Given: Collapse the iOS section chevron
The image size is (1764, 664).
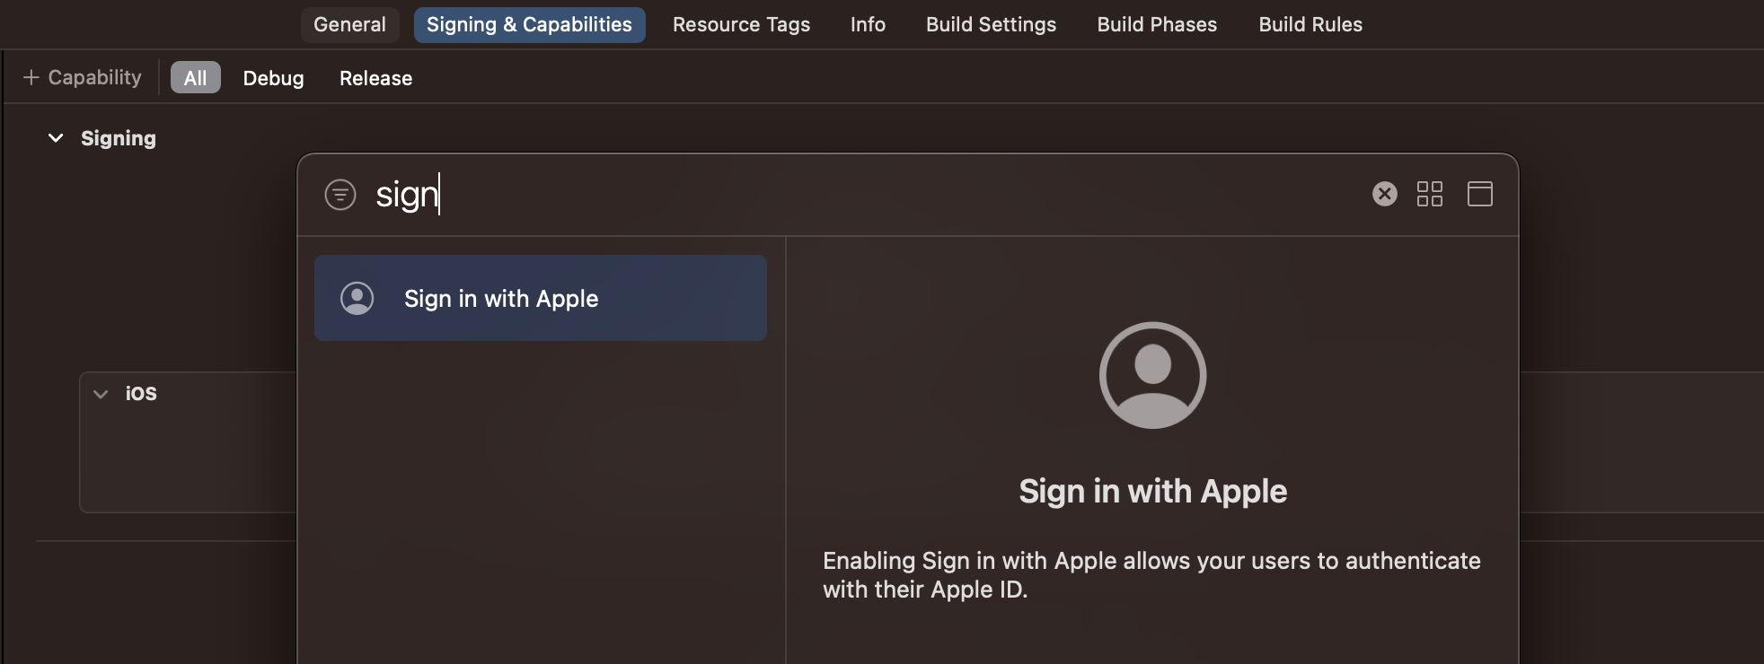Looking at the screenshot, I should [x=101, y=394].
